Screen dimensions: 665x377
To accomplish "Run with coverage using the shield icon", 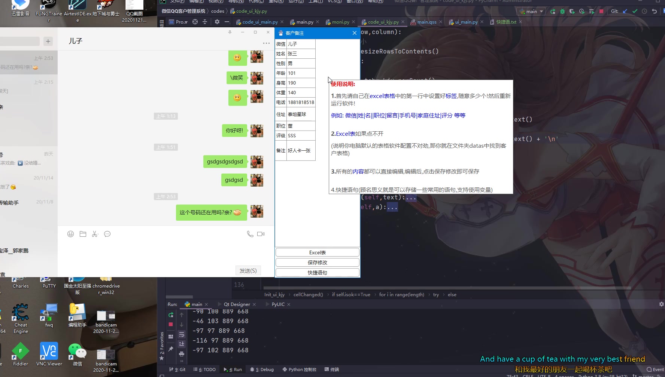I will (x=572, y=11).
